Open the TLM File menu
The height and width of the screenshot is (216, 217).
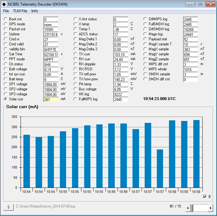(x=20, y=11)
